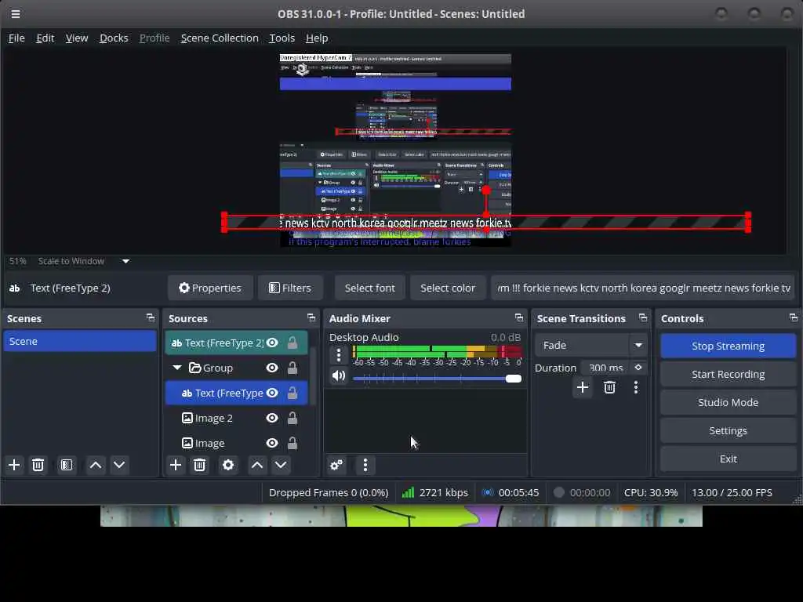Move scene down with arrow icon
803x602 pixels.
(119, 465)
